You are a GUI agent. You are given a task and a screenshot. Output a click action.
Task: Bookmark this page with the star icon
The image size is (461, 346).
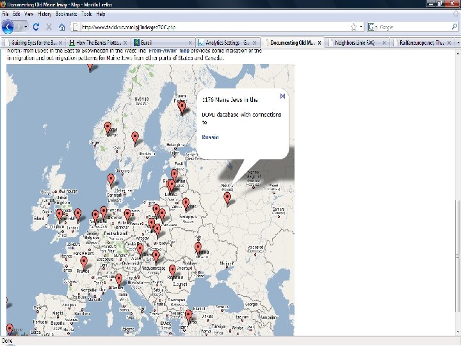tap(353, 27)
